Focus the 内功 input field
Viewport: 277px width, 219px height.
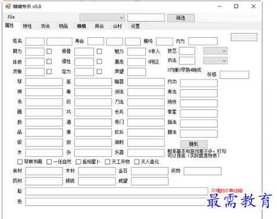click(199, 83)
